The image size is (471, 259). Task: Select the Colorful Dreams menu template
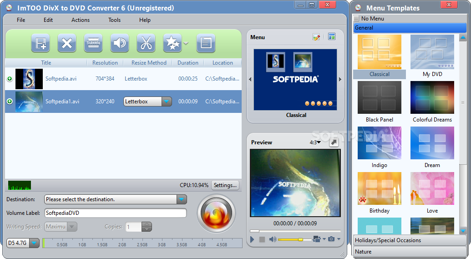pyautogui.click(x=432, y=102)
